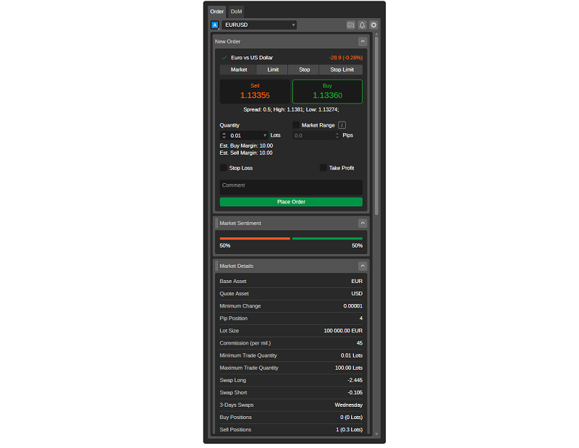Click the Market Details panel handle
Screen dimensions: 579x448
216,266
